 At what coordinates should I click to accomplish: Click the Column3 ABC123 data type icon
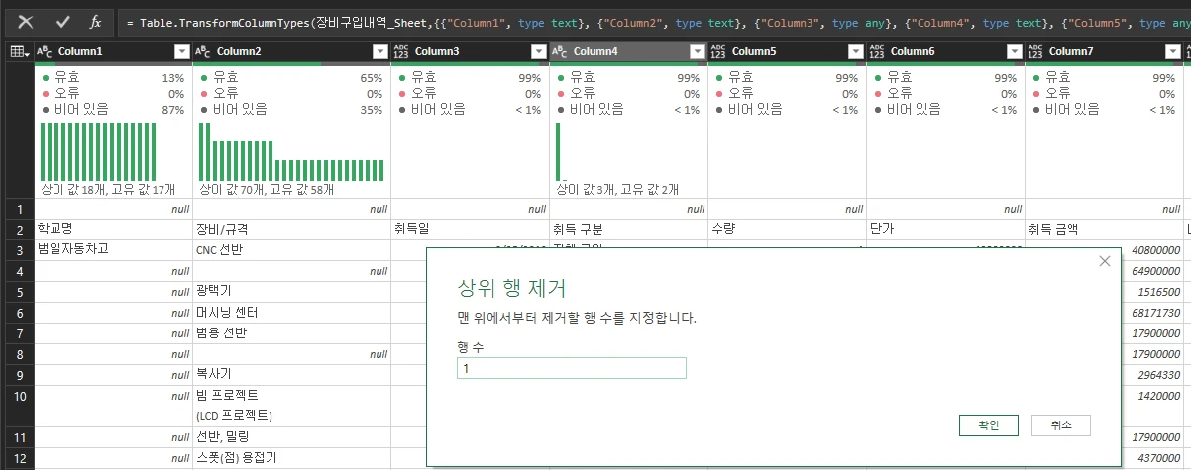(401, 51)
